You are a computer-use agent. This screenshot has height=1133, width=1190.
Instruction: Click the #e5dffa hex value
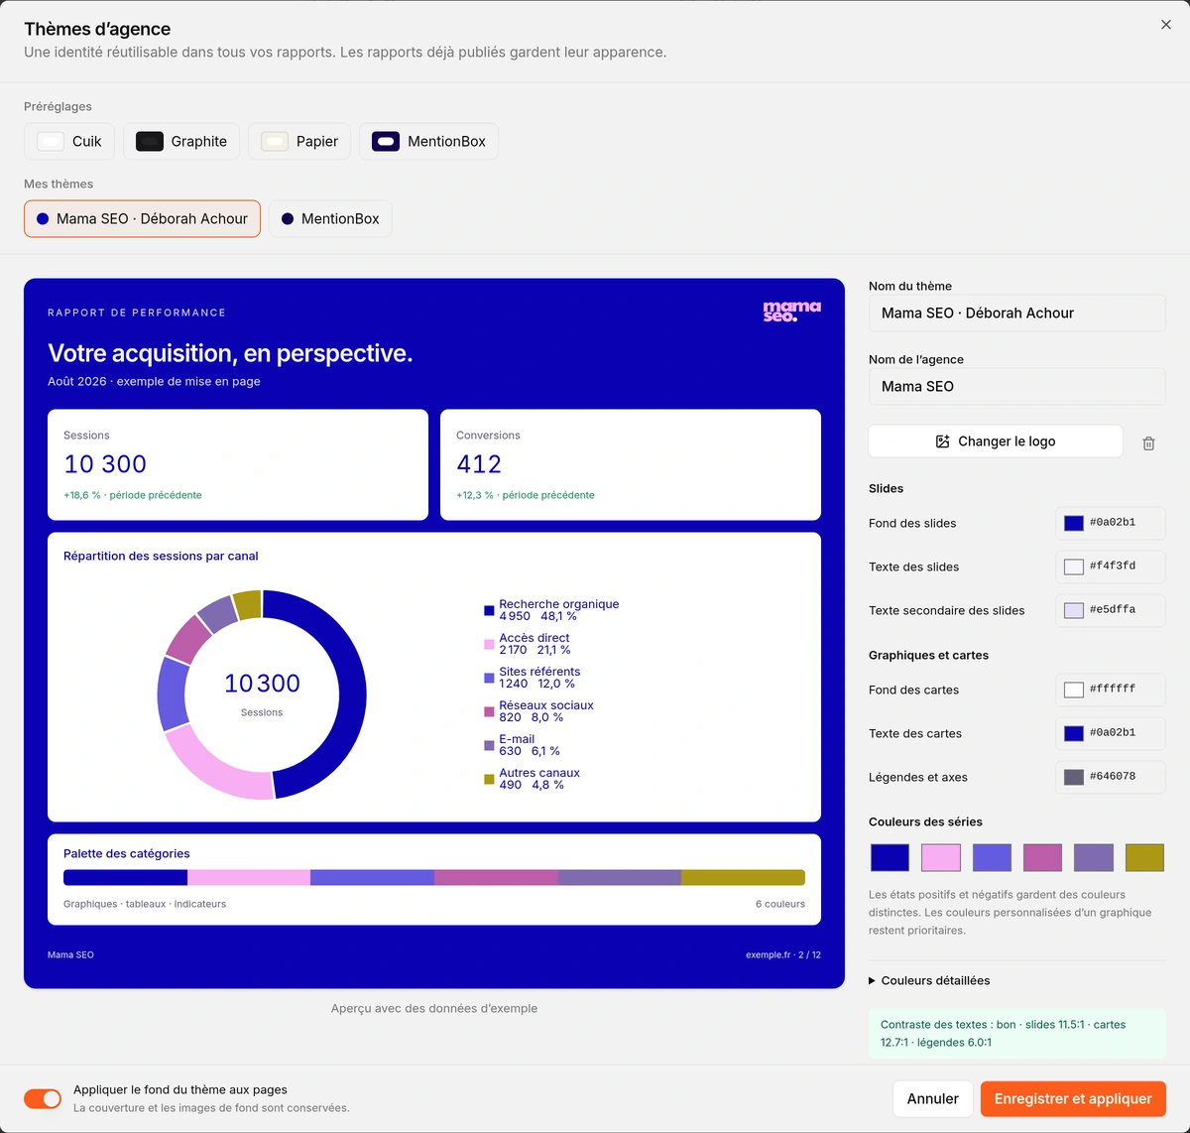[1113, 609]
